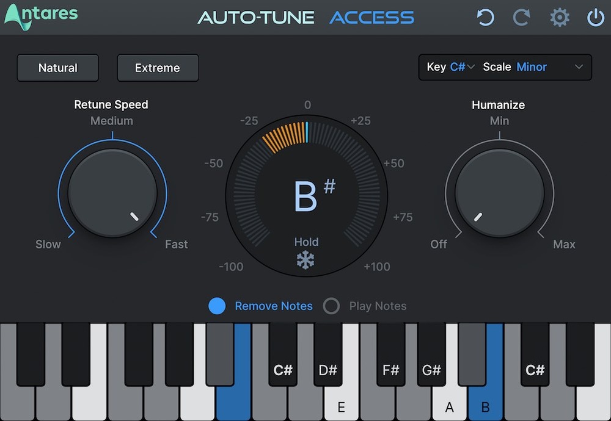This screenshot has height=421, width=611.
Task: Select the Remove Notes option
Action: click(217, 306)
